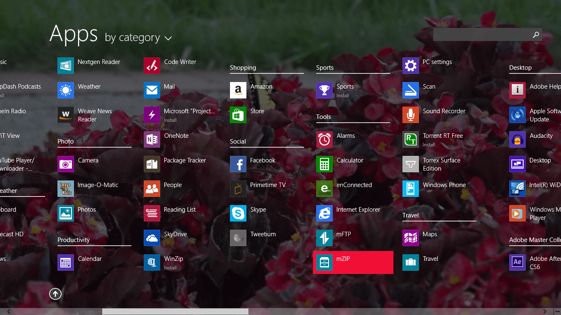Open the Audacity headphones icon

pyautogui.click(x=517, y=139)
